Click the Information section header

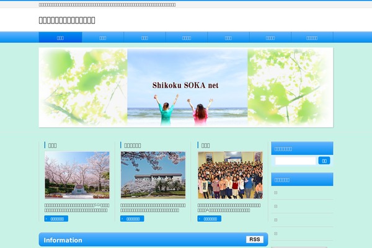[x=153, y=240]
